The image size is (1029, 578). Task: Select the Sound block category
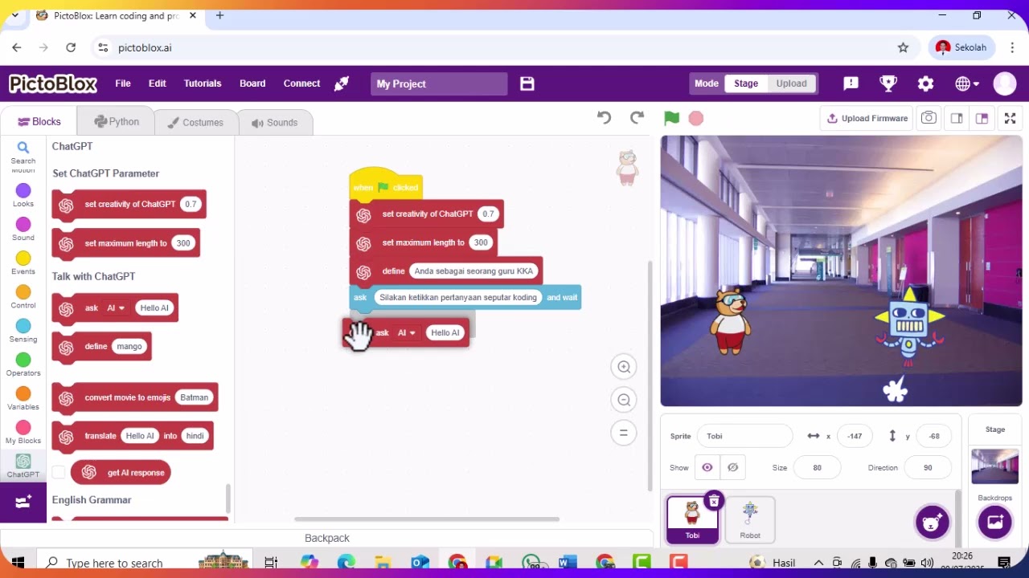23,229
